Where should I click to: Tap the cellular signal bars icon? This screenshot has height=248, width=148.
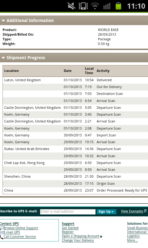(107, 6)
